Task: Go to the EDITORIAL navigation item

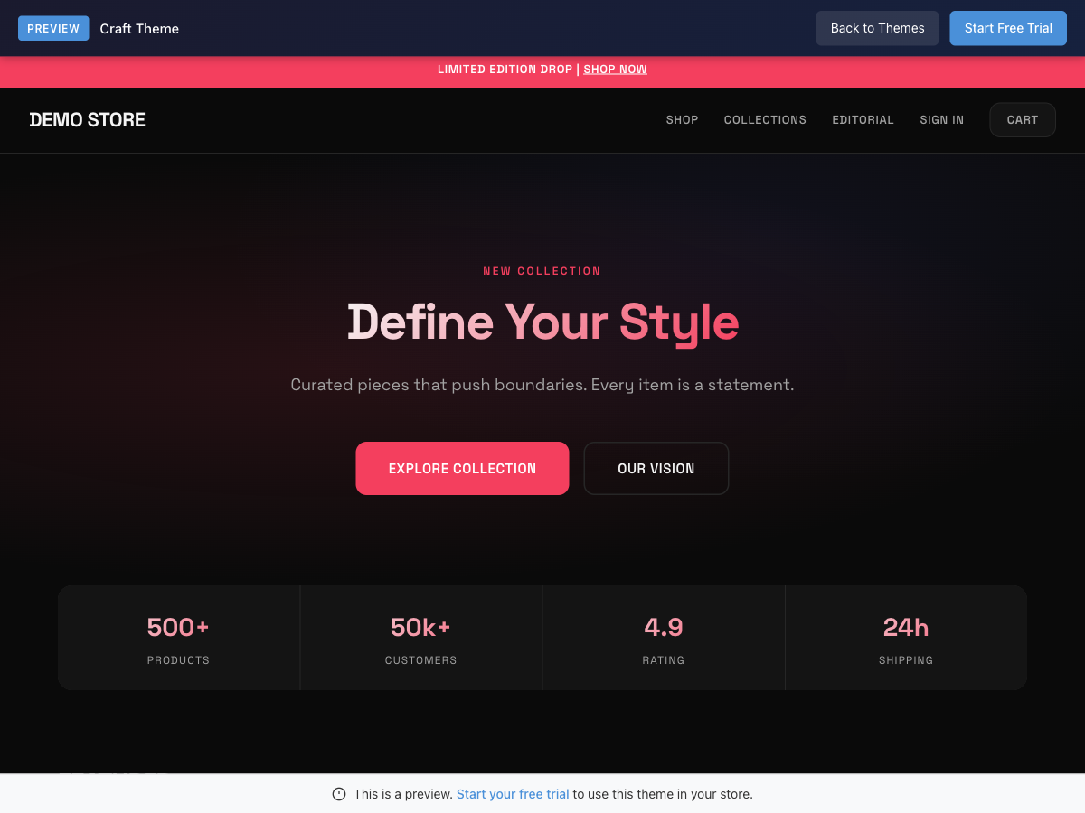Action: point(863,120)
